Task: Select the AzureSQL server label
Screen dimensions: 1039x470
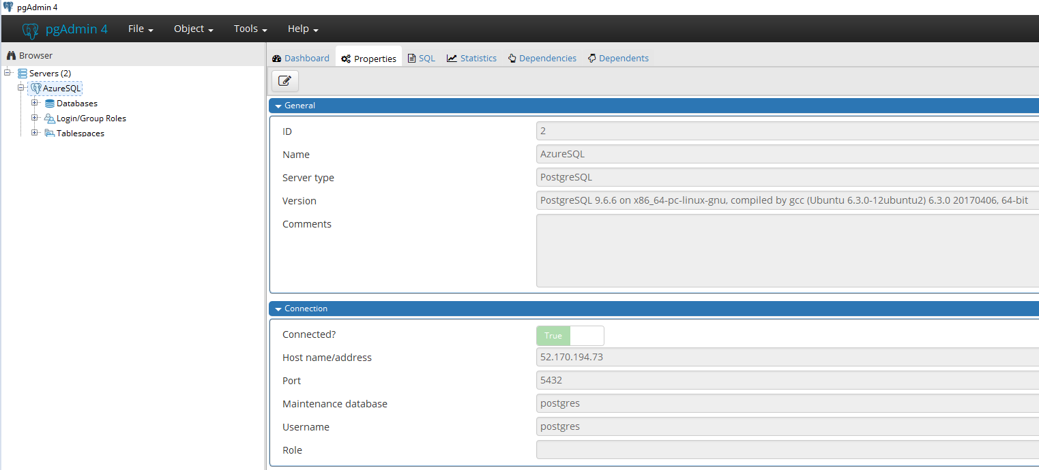Action: pyautogui.click(x=61, y=89)
